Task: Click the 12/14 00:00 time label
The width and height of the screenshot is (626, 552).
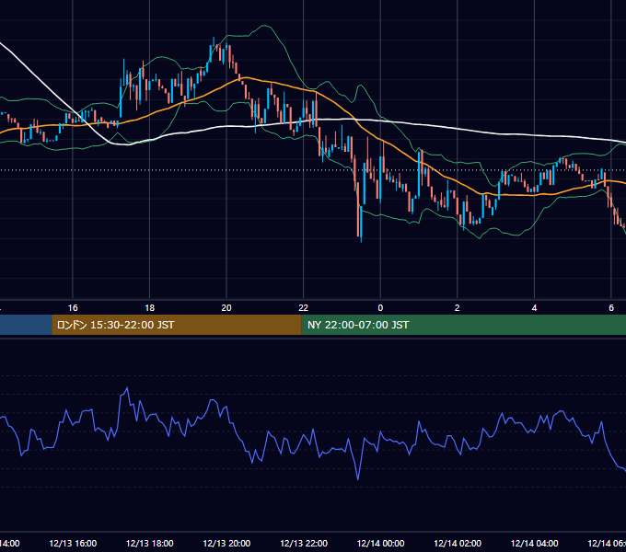Action: [380, 543]
